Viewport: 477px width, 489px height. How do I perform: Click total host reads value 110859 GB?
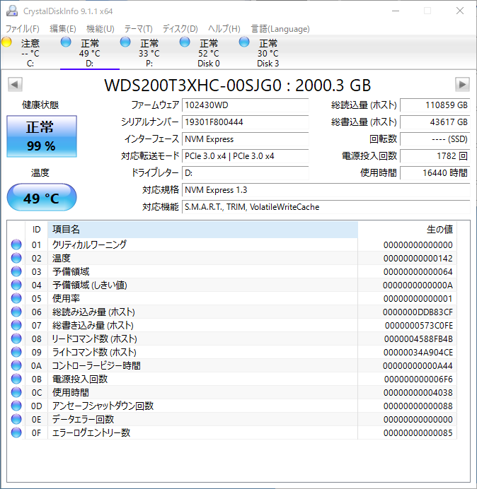pos(435,105)
